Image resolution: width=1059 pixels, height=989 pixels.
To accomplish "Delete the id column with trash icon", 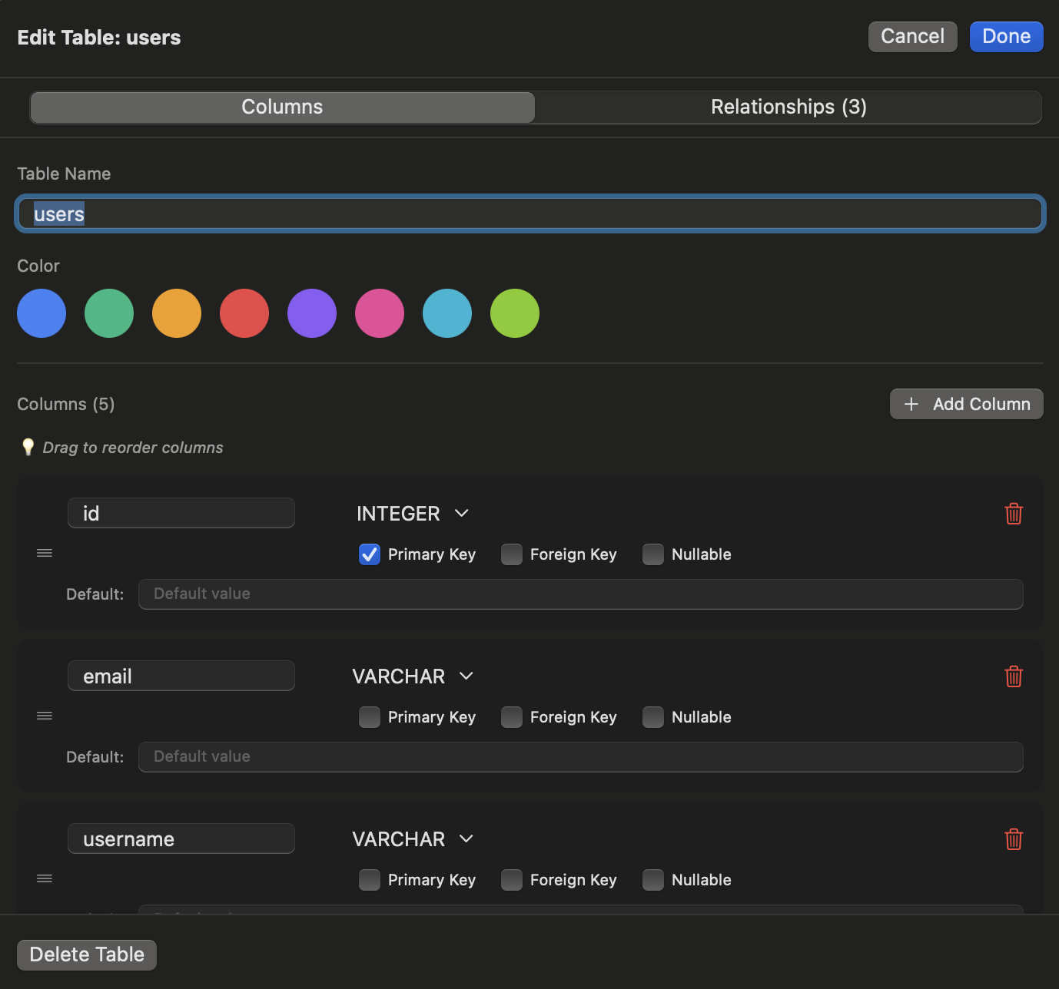I will pyautogui.click(x=1014, y=514).
